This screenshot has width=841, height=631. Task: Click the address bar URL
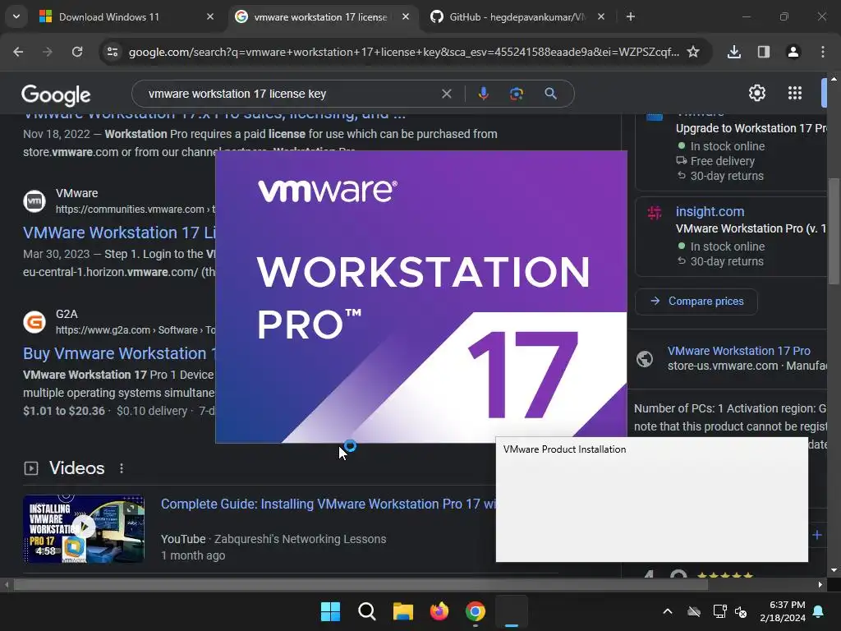(403, 52)
